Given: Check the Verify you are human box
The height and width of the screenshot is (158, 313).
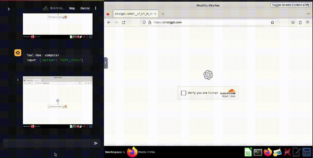Looking at the screenshot, I should [183, 93].
